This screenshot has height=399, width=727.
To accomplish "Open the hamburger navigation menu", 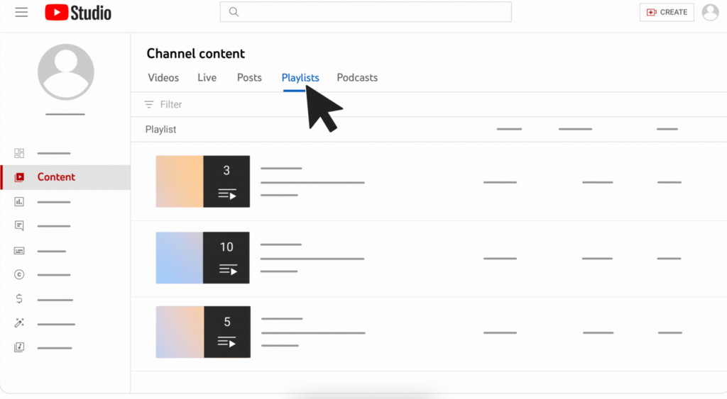I will pos(21,13).
